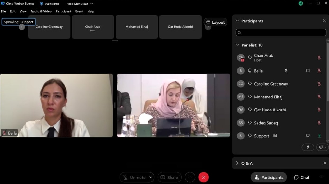The image size is (329, 184).
Task: Click Support's S avatar in the list
Action: point(241,136)
